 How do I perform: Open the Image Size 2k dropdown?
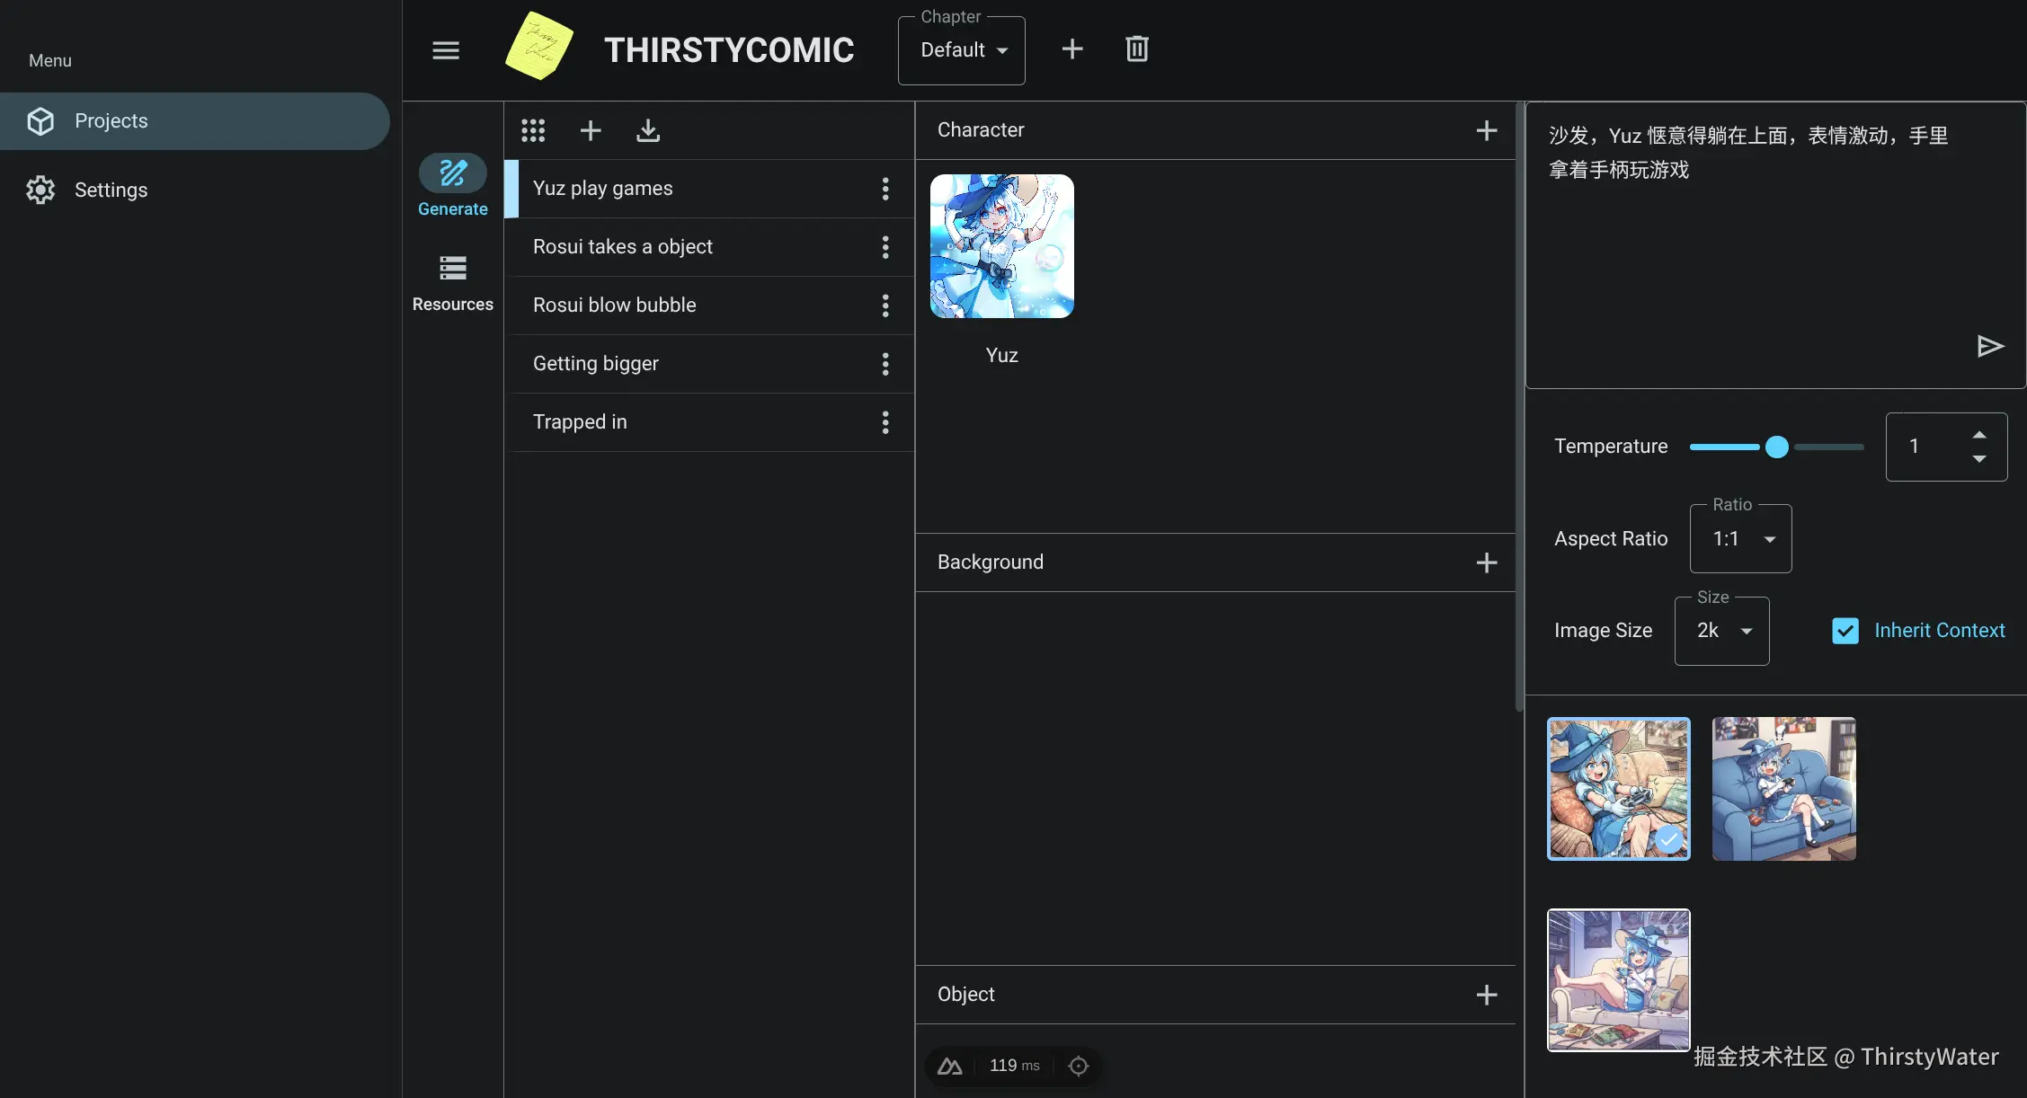coord(1720,630)
